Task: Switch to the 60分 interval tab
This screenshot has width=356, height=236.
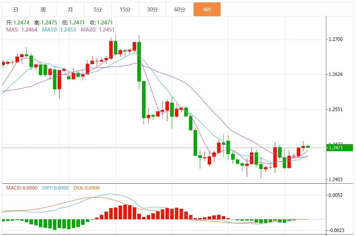Action: coord(180,9)
